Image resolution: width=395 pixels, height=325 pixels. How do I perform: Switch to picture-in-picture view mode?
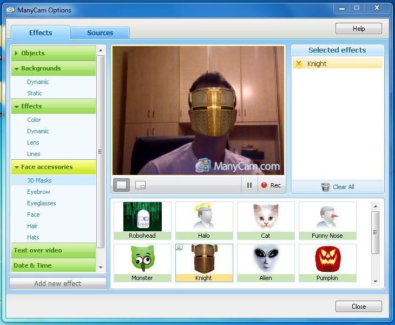[x=140, y=185]
